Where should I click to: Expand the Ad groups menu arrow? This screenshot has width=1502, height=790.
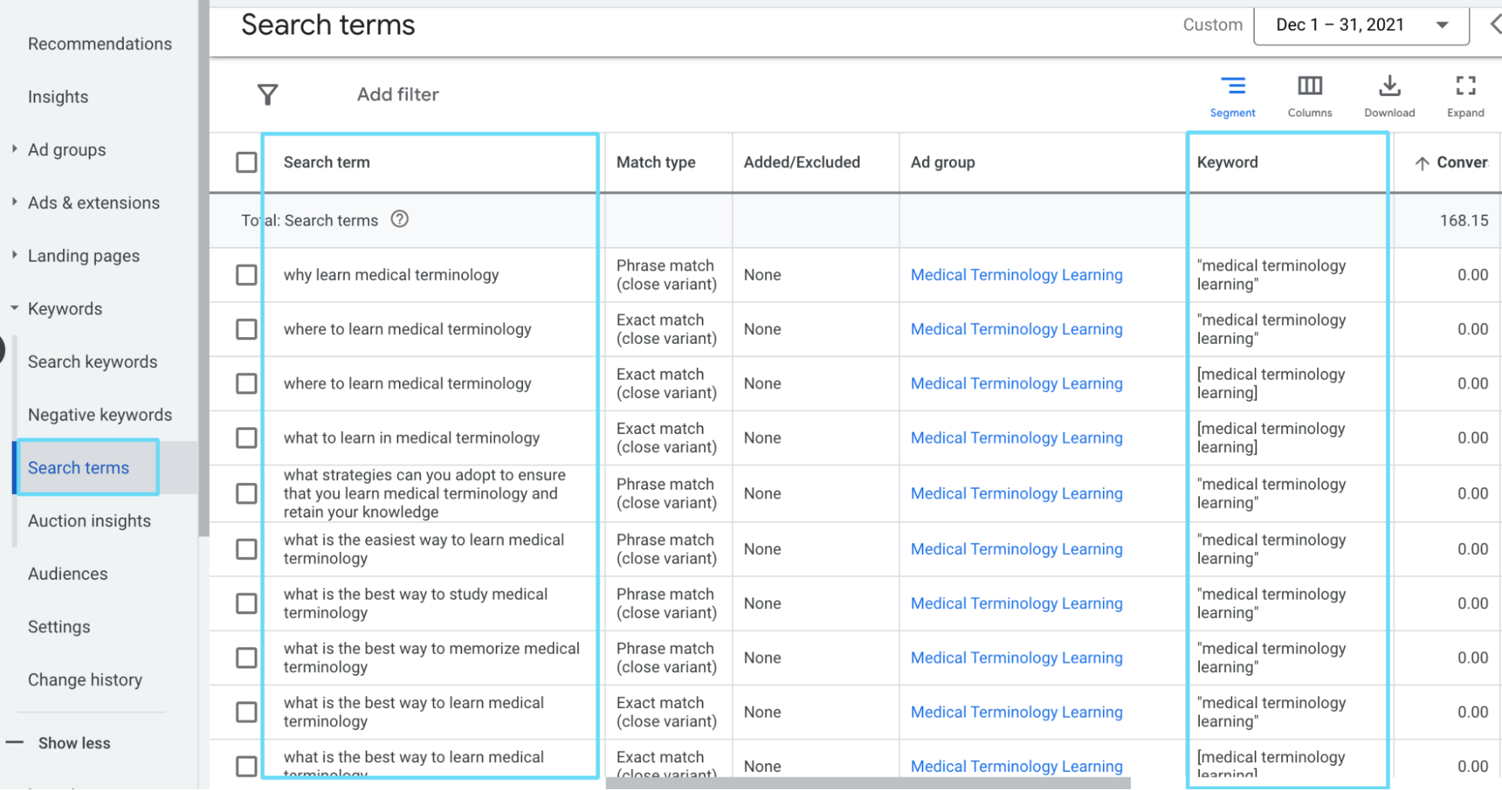14,149
